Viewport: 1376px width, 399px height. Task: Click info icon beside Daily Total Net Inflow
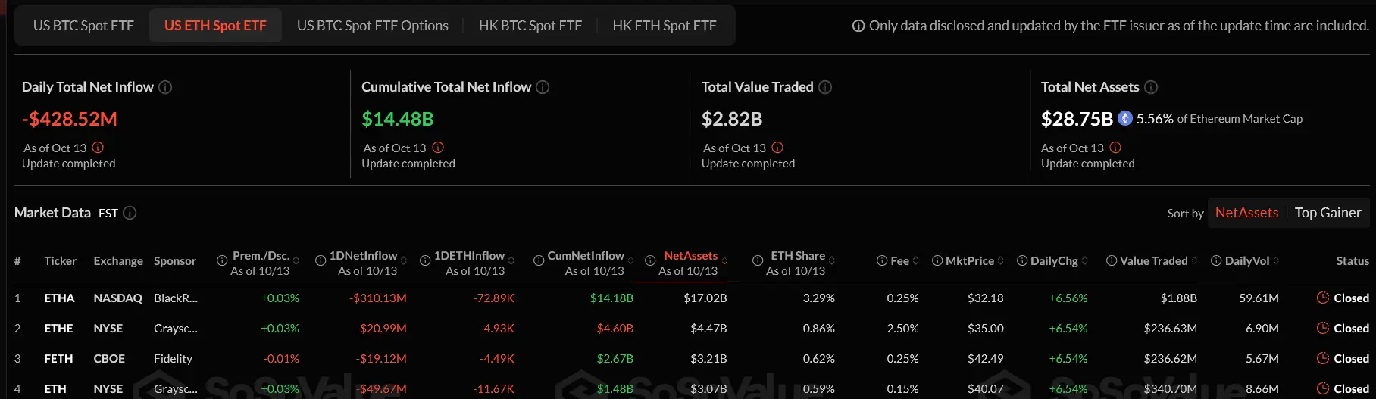[165, 87]
